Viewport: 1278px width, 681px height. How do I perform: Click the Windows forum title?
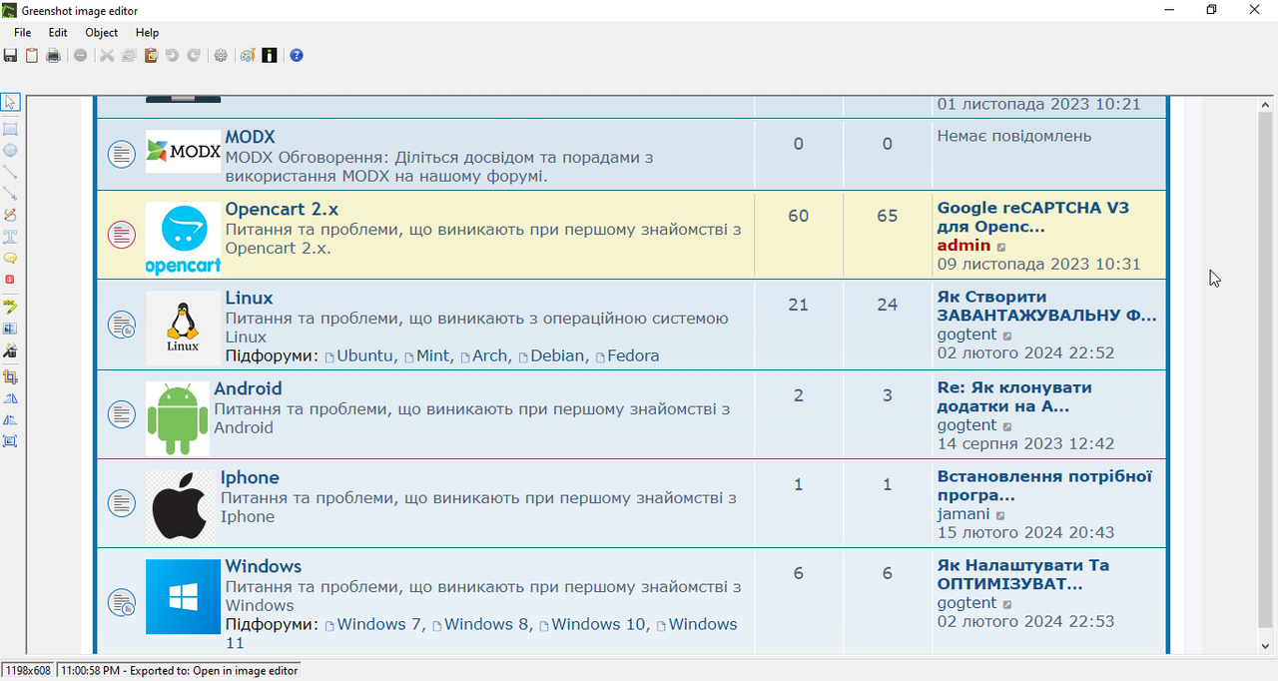(264, 566)
